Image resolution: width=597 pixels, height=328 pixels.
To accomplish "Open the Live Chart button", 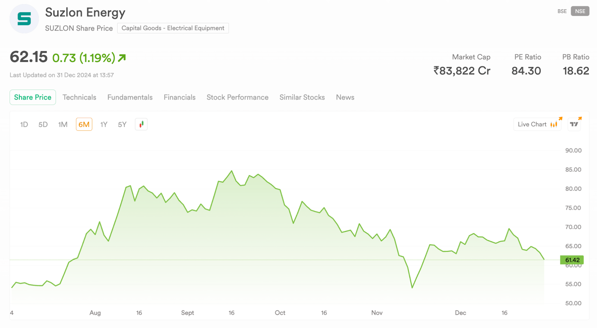I will (x=537, y=124).
